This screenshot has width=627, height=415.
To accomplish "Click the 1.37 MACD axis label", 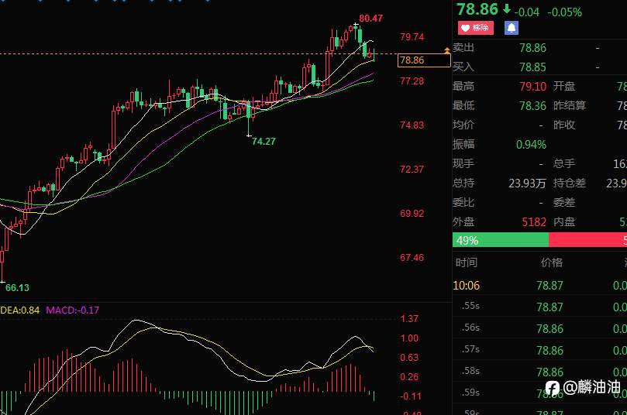I will (x=409, y=319).
